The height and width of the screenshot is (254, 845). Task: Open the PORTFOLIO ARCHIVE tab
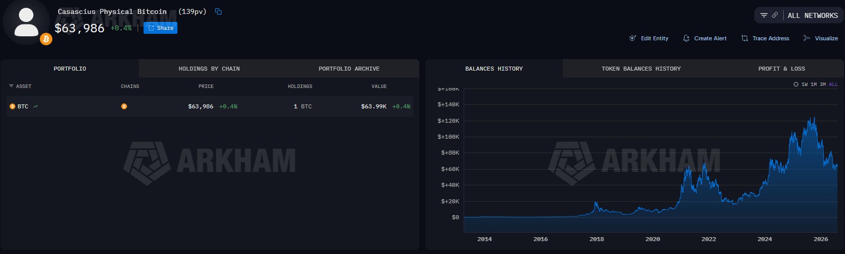349,69
